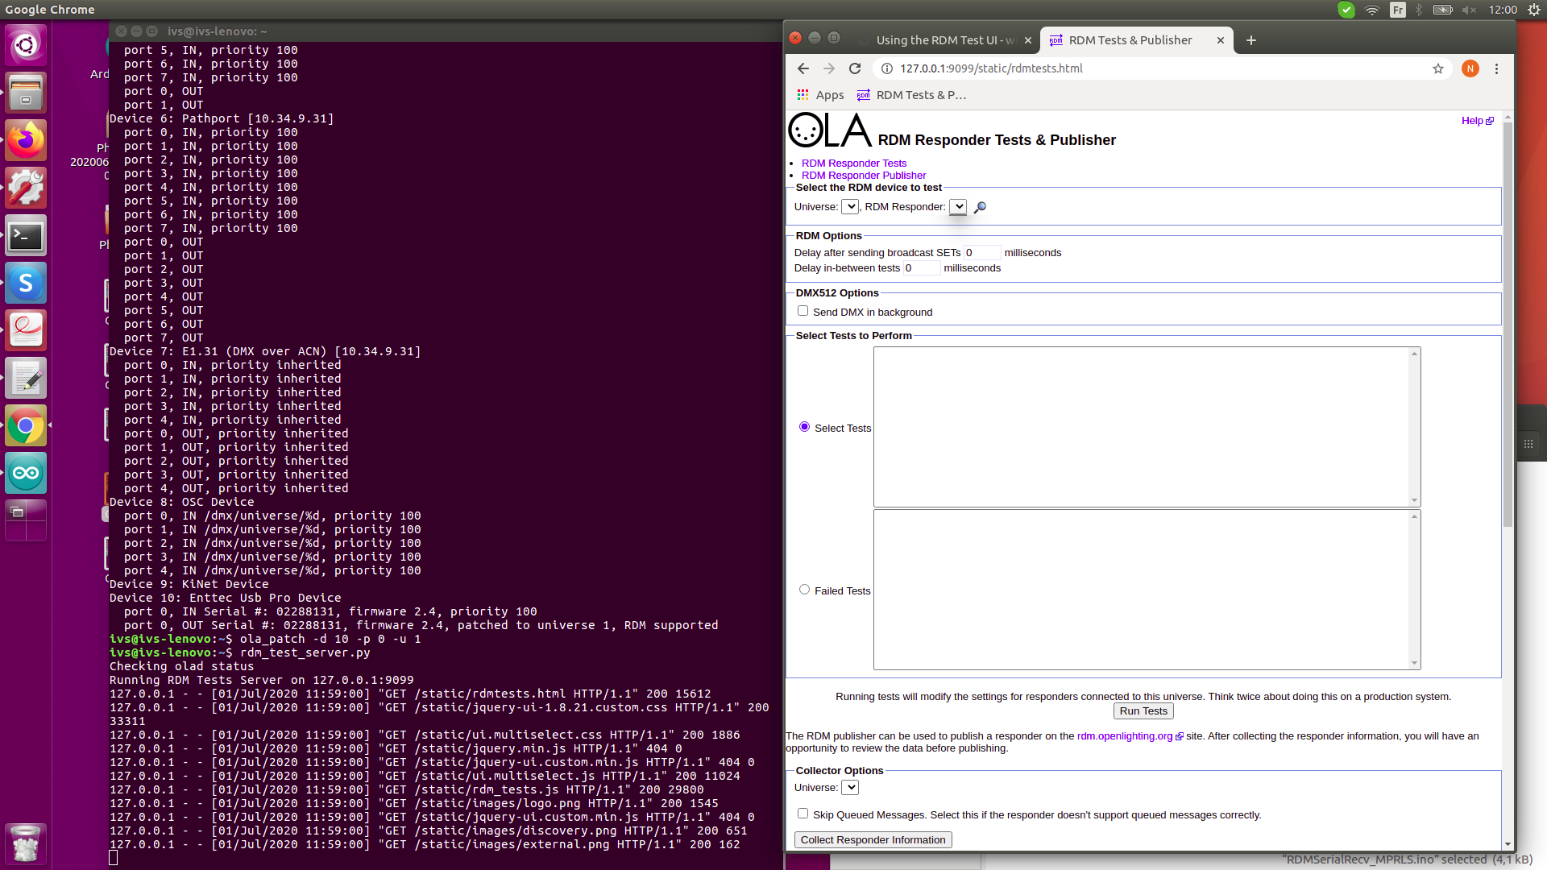The height and width of the screenshot is (870, 1547).
Task: Open Skype from the dock
Action: point(26,283)
